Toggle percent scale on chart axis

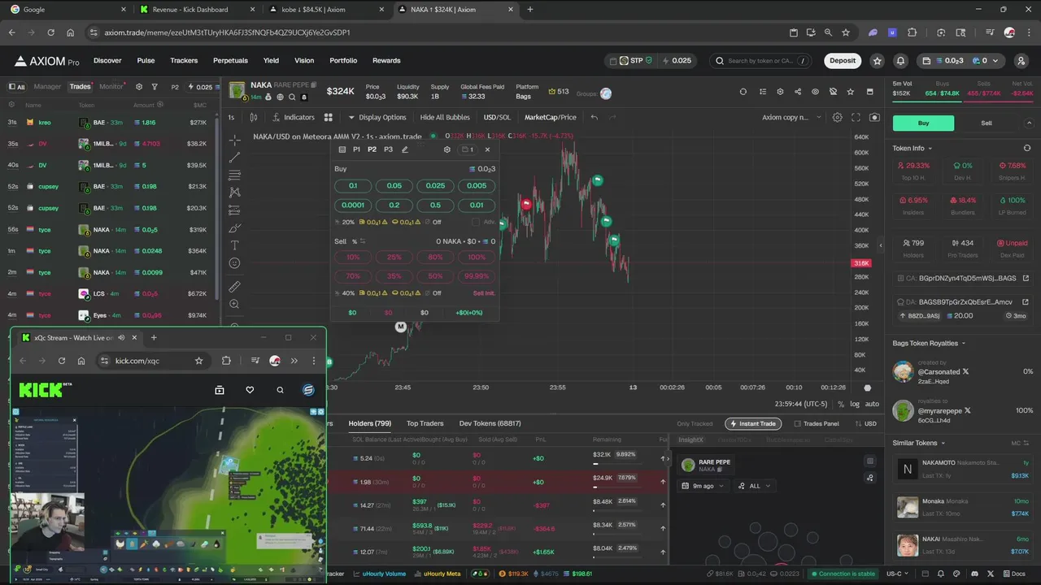point(841,404)
